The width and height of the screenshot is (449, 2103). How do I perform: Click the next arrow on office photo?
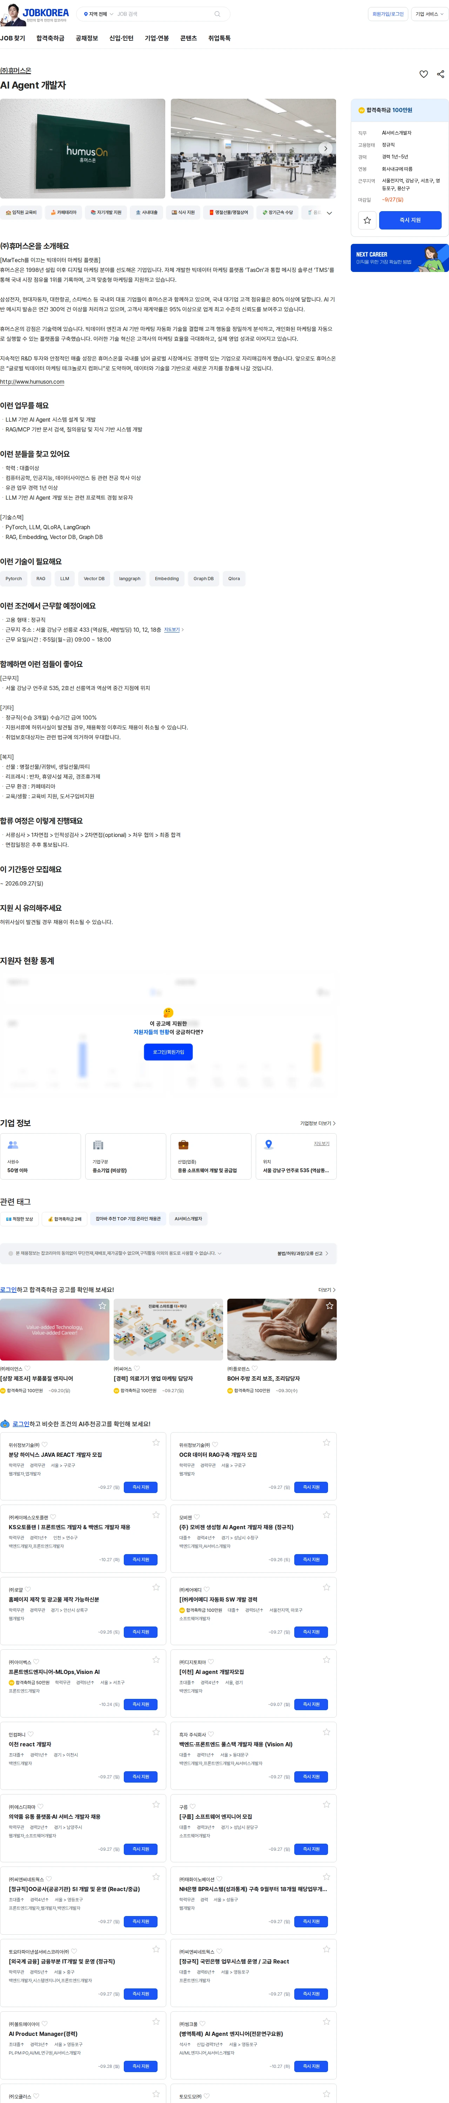pos(326,149)
